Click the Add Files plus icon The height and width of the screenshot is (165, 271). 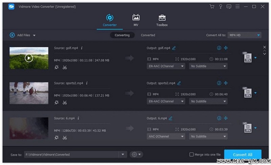tap(12, 35)
